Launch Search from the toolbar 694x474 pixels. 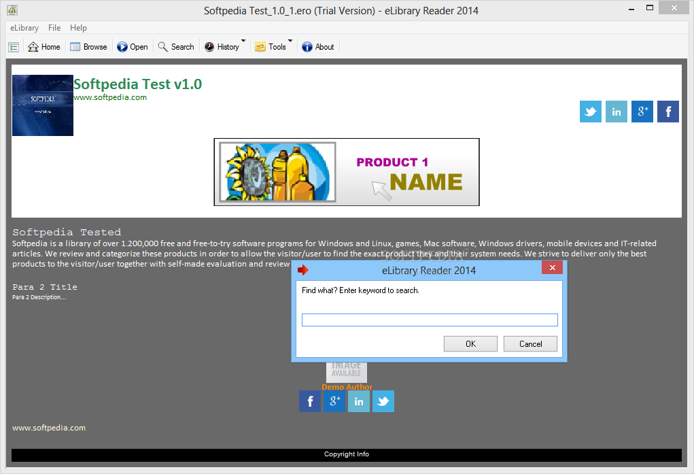[176, 47]
